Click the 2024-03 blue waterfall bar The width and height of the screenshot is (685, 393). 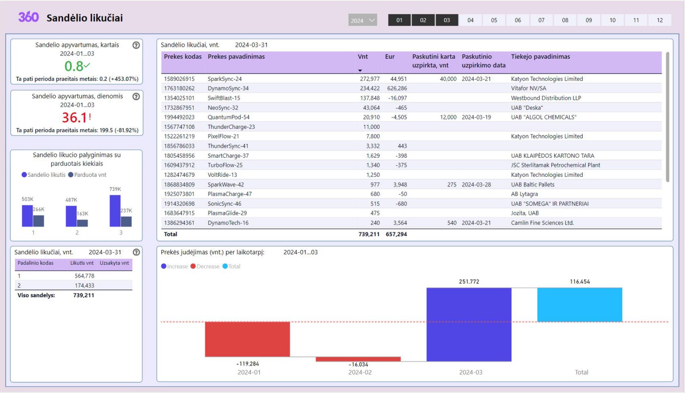tap(469, 325)
